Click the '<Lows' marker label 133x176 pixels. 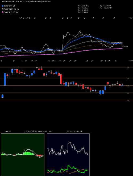pos(131,60)
